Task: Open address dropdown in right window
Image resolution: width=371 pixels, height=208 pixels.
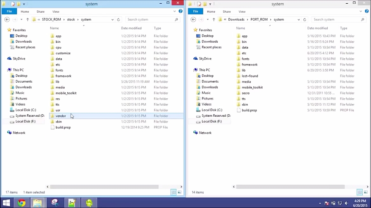Action: pyautogui.click(x=298, y=19)
